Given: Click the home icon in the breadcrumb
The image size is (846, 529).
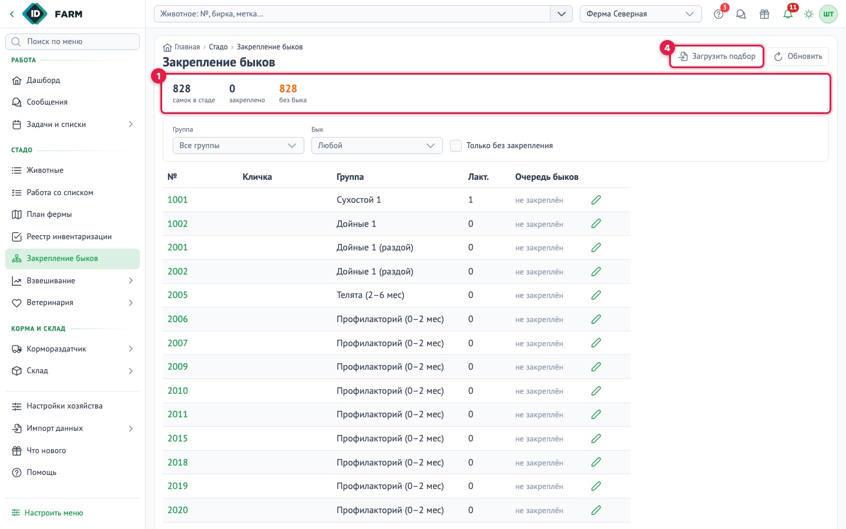Looking at the screenshot, I should 167,47.
